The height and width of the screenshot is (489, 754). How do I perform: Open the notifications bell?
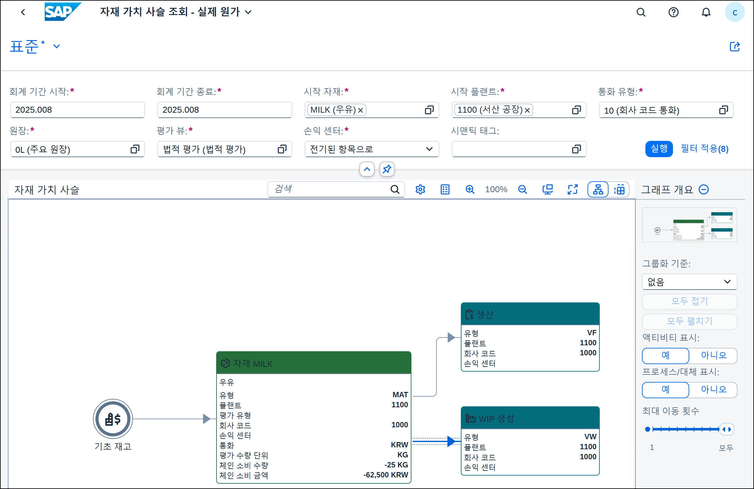point(706,12)
